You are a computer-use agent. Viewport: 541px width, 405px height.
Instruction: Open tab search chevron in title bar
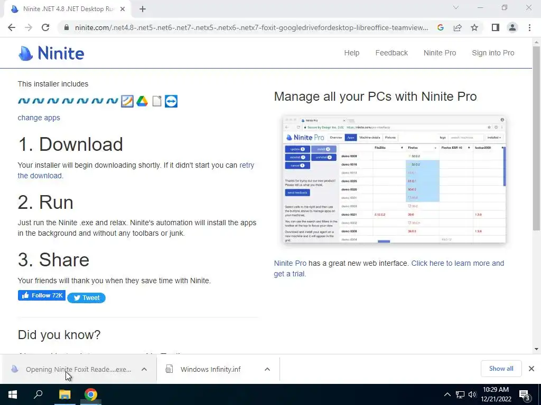pyautogui.click(x=456, y=7)
